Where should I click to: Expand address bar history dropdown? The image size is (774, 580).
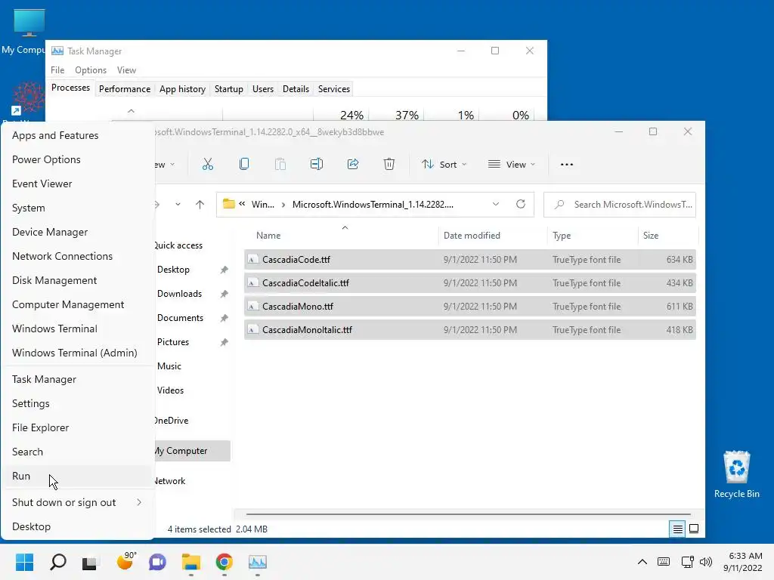click(496, 204)
